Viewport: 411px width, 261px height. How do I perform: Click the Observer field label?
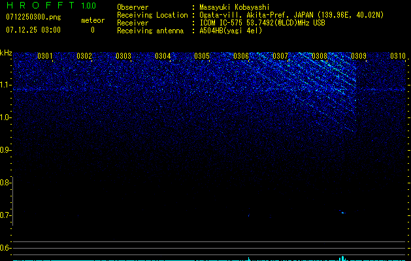pyautogui.click(x=133, y=7)
